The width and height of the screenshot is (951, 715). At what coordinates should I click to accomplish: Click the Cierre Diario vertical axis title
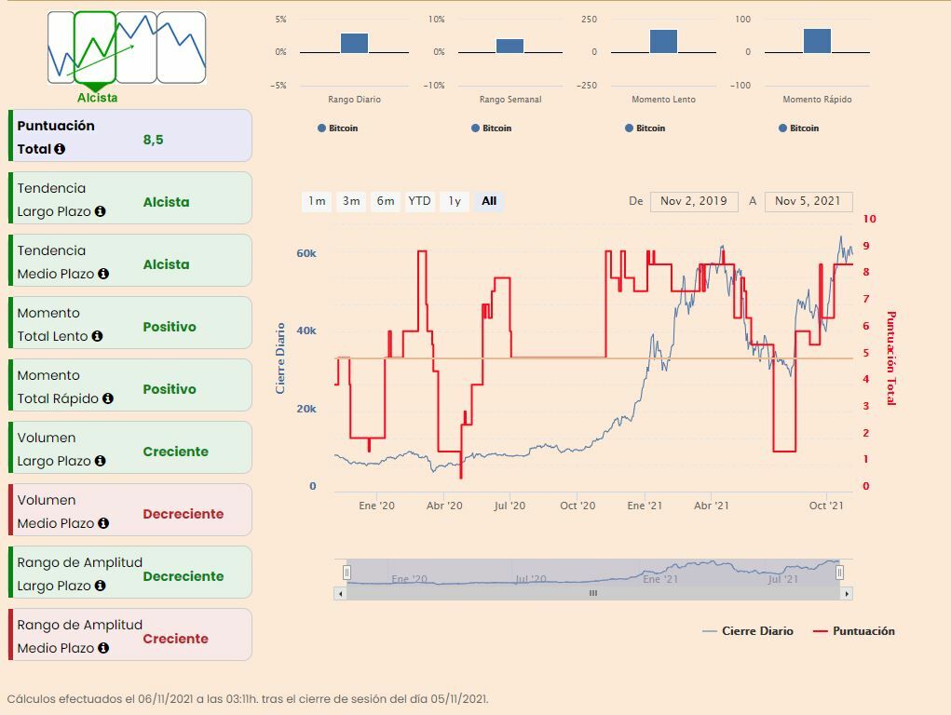click(280, 357)
